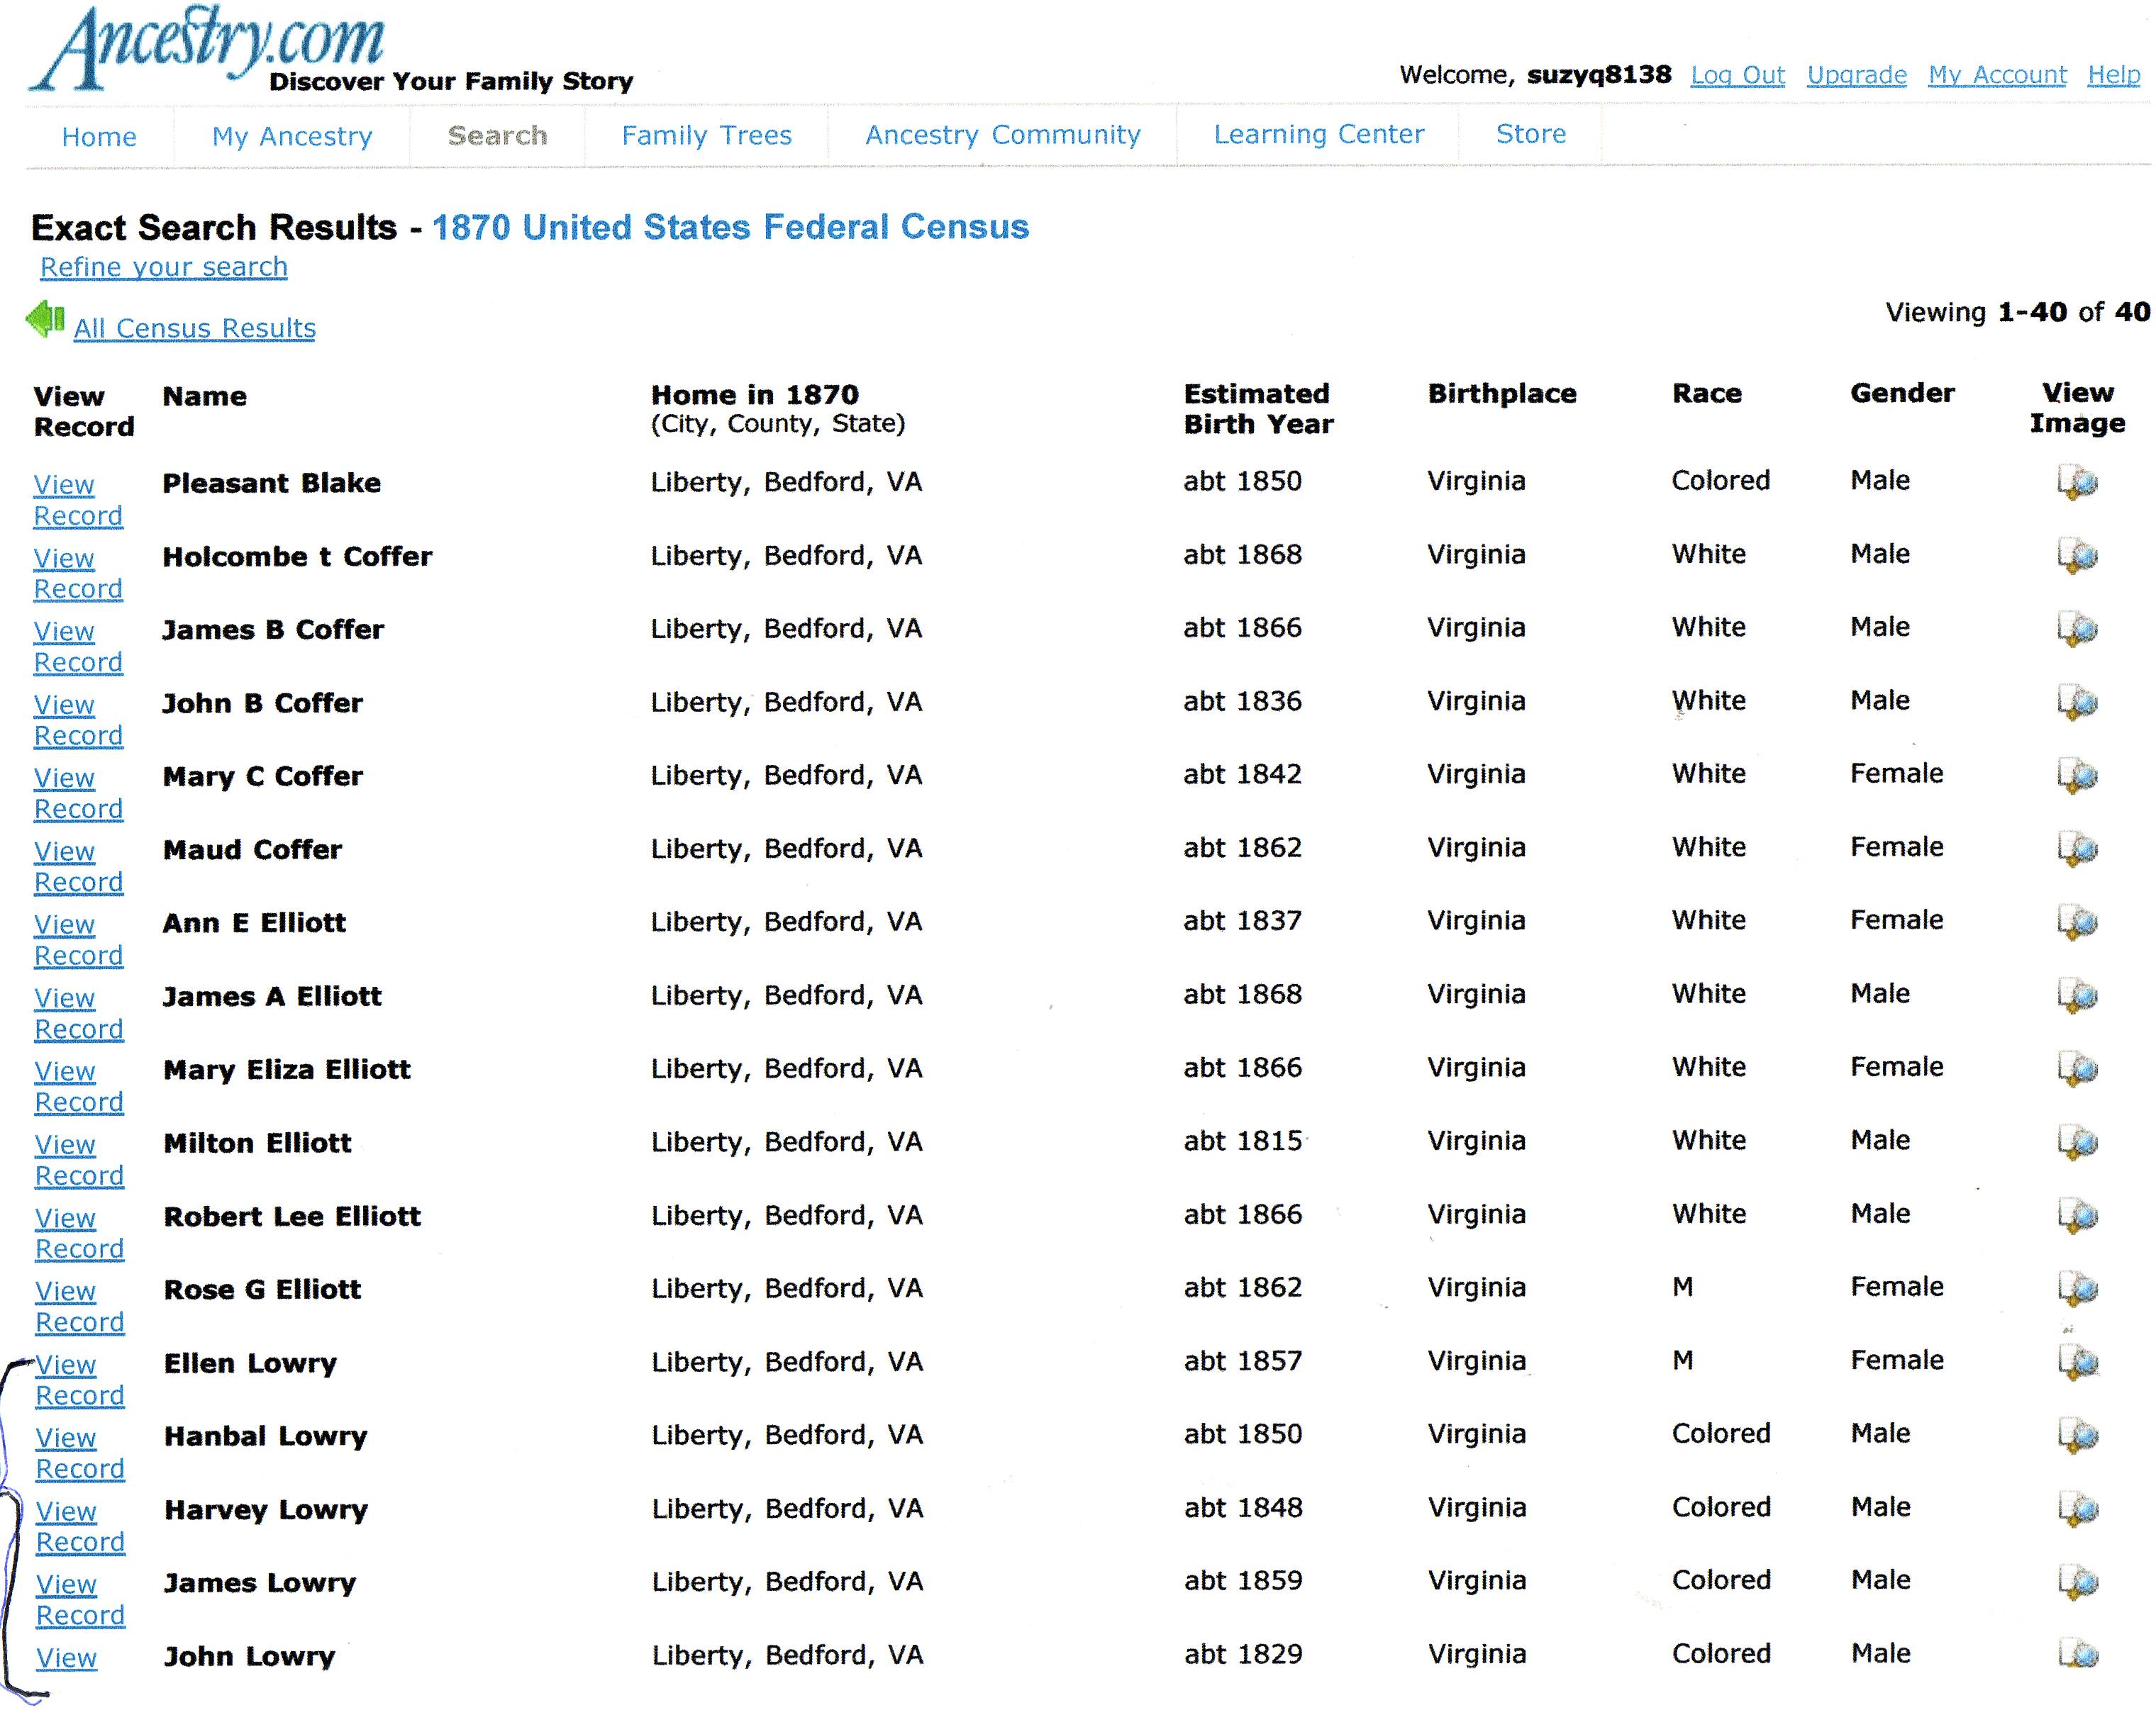The height and width of the screenshot is (1710, 2156).
Task: Open the Family Trees tab
Action: [706, 135]
